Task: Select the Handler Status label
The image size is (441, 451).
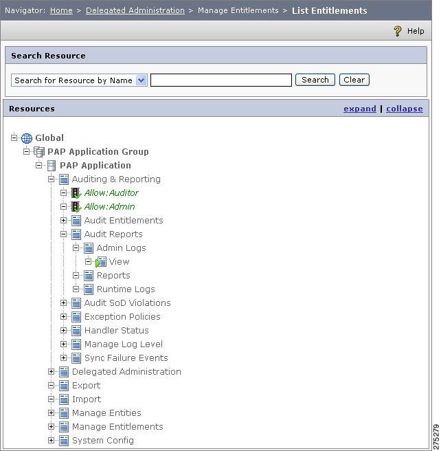Action: (116, 331)
